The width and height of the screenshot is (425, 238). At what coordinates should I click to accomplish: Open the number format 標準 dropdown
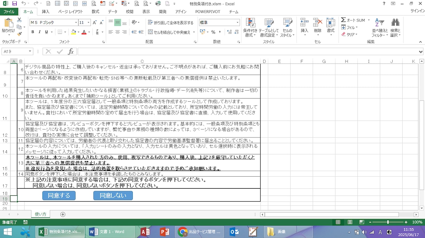point(238,23)
